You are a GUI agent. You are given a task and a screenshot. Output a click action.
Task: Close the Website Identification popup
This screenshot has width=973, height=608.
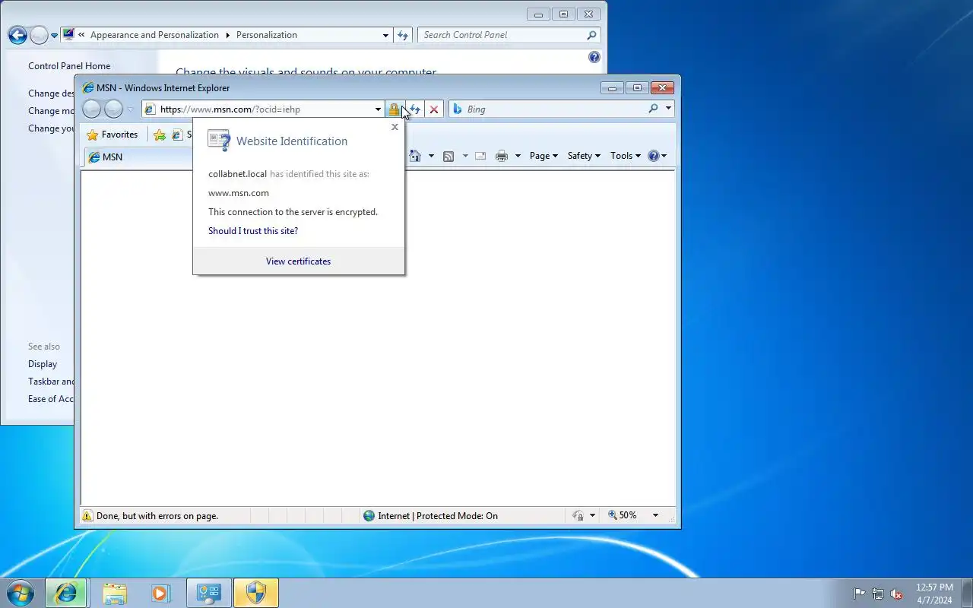pos(395,127)
